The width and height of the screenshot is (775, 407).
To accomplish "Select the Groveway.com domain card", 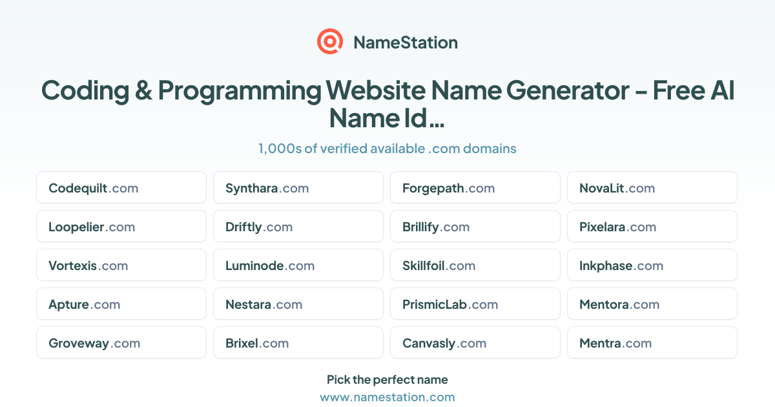I will (121, 343).
